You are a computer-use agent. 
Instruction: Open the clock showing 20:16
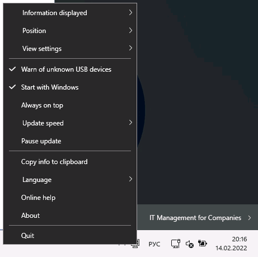pos(231,244)
